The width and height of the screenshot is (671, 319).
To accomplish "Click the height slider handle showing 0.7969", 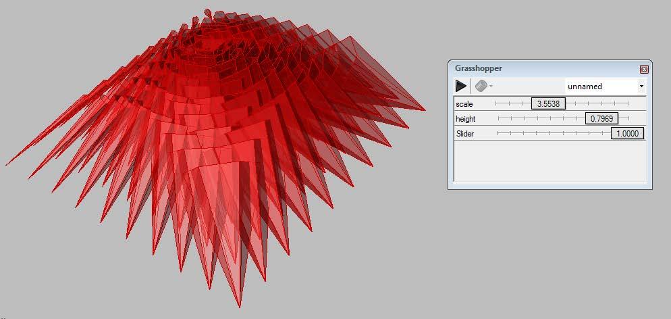I will 601,118.
